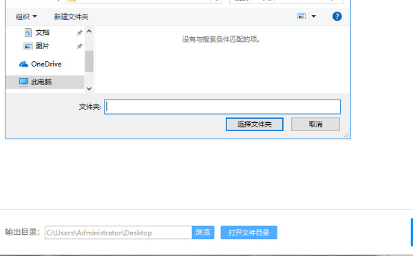Click the 浏览 button beside output path
Viewport: 413px width, 256px height.
tap(203, 233)
